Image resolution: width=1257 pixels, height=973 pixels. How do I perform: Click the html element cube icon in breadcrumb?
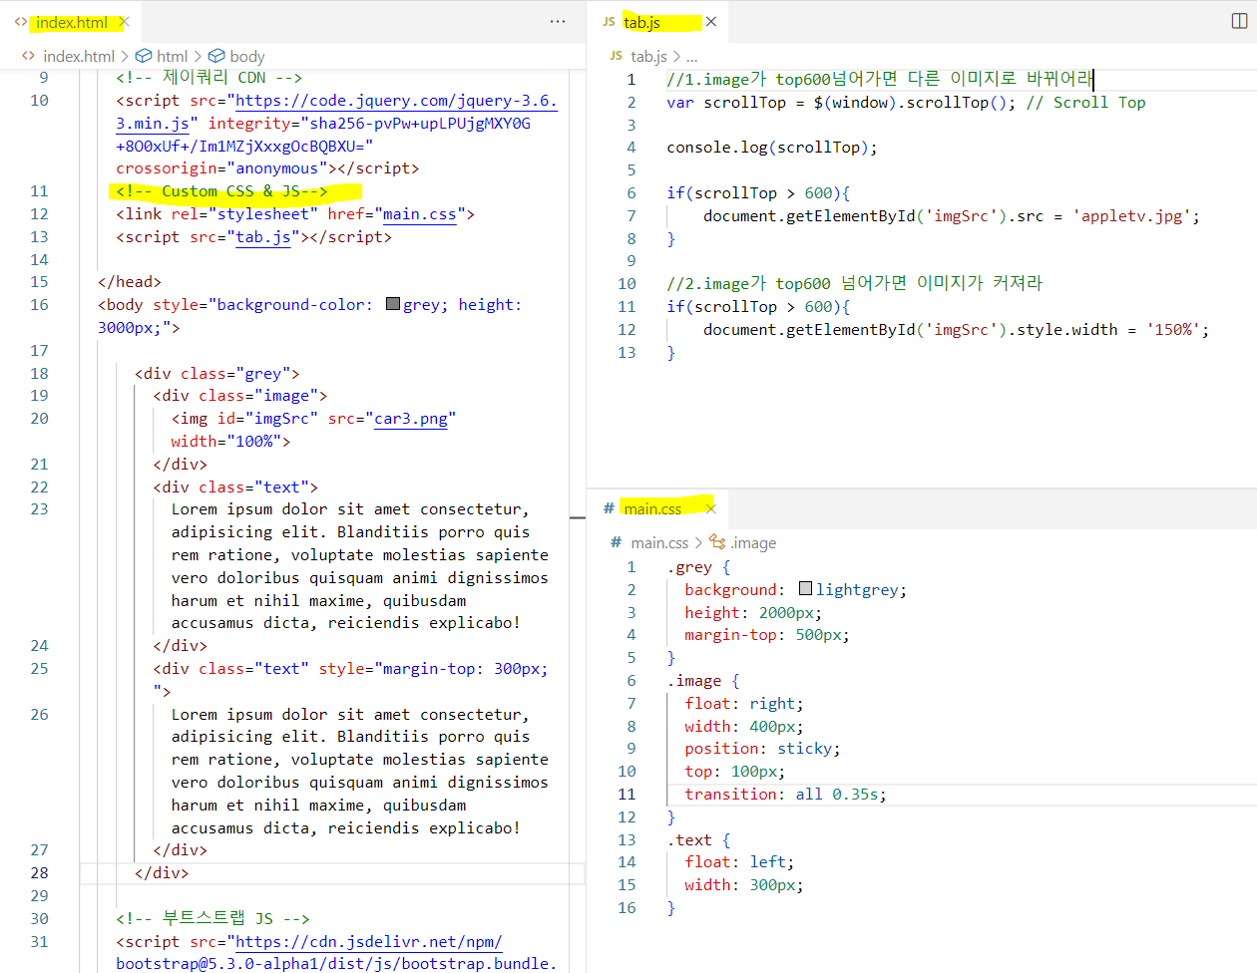(144, 56)
